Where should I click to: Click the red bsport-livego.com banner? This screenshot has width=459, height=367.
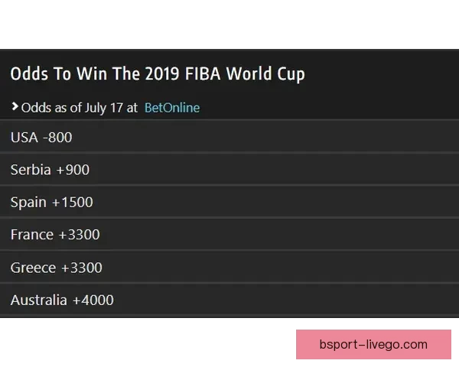click(x=373, y=345)
